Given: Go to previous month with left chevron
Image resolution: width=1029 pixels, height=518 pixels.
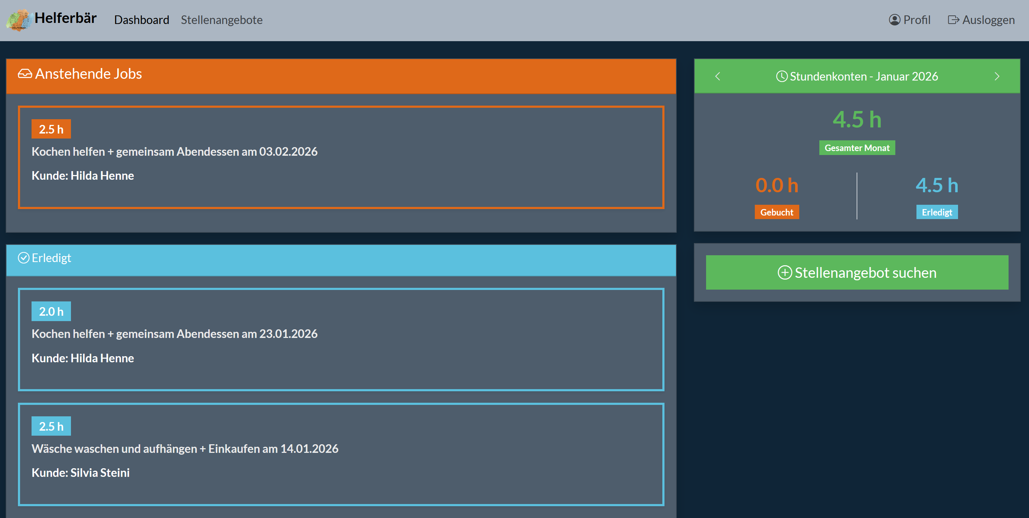Looking at the screenshot, I should click(x=718, y=76).
